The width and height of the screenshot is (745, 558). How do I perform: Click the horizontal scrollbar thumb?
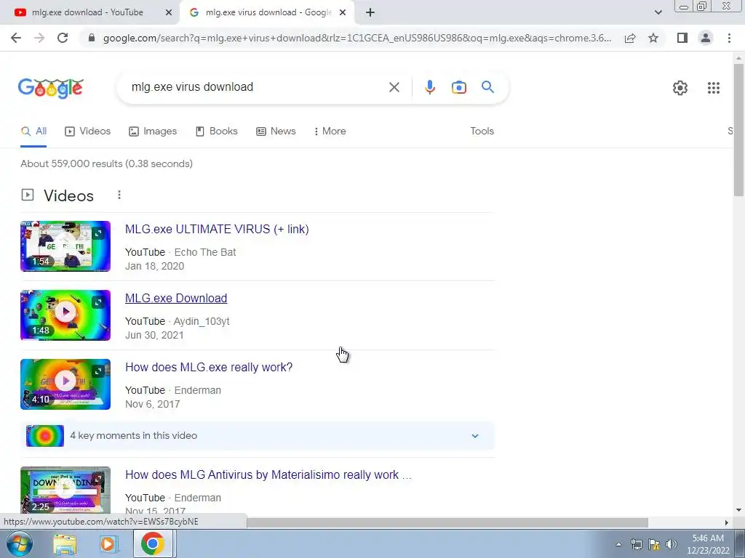(447, 522)
